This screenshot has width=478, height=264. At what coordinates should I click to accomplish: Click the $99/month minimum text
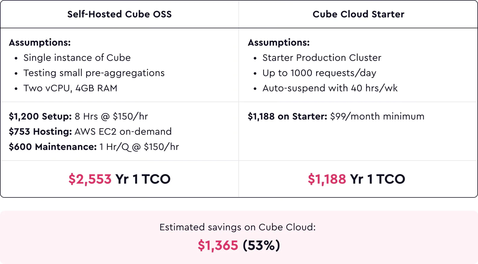(377, 116)
